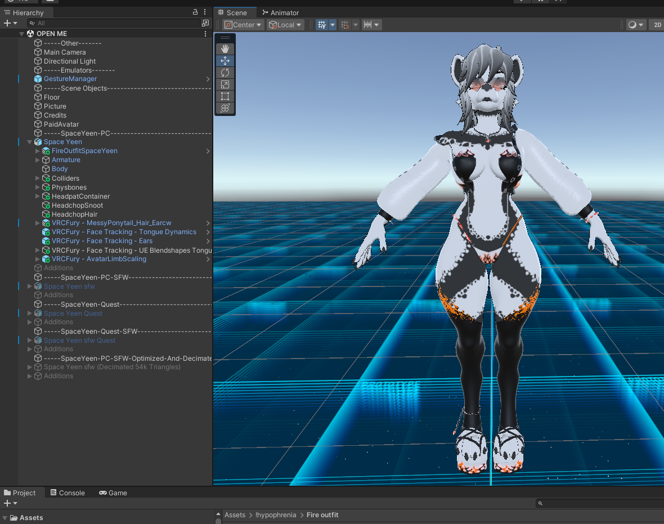Click the Fire outfit breadcrumb folder
The height and width of the screenshot is (524, 664).
322,515
